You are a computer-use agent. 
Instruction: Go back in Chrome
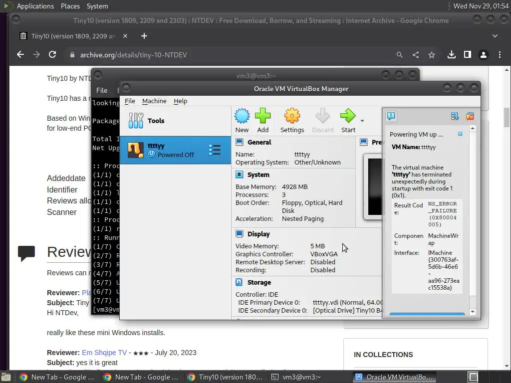(20, 55)
